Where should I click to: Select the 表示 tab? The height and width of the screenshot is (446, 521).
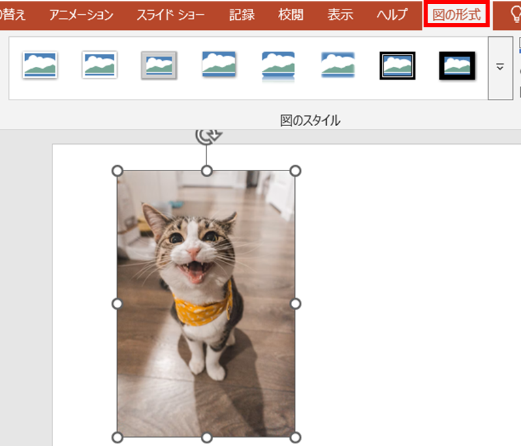click(340, 14)
